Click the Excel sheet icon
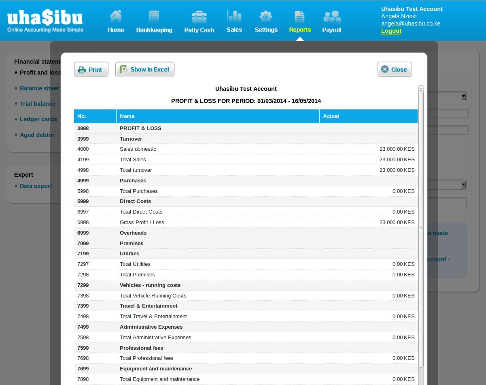 [x=123, y=69]
